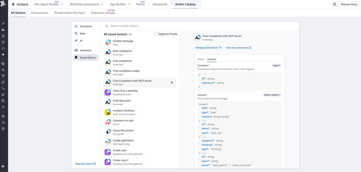Select the Chat completion (copy) action

(x=140, y=73)
